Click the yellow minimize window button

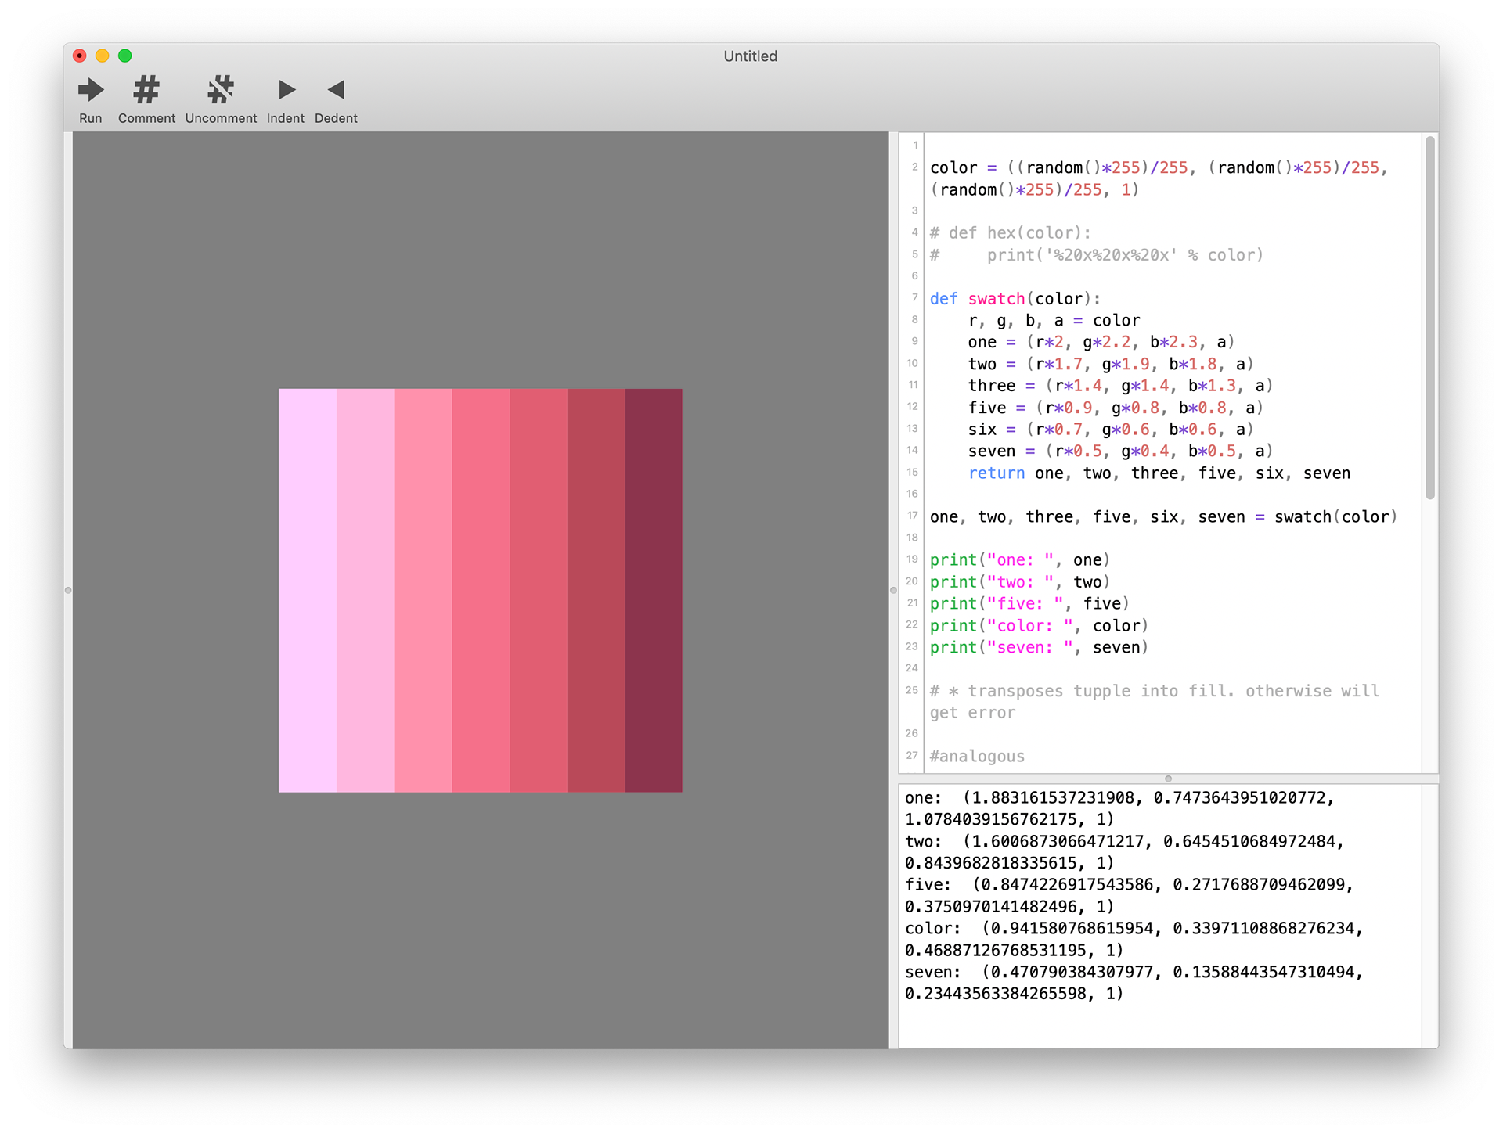(x=102, y=56)
